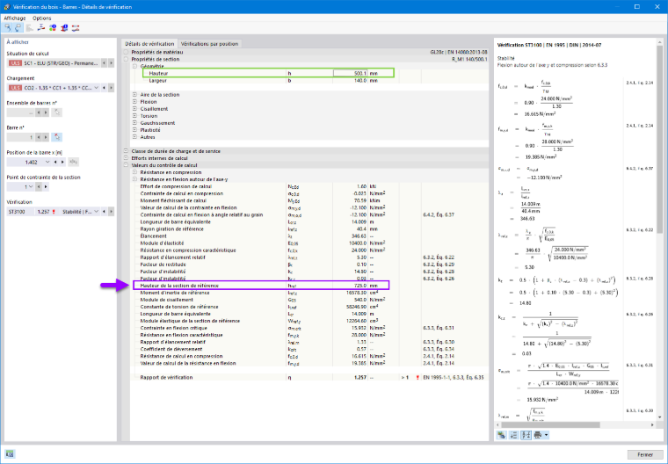Image resolution: width=668 pixels, height=464 pixels.
Task: Switch to Vérifications par position tab
Action: [209, 43]
